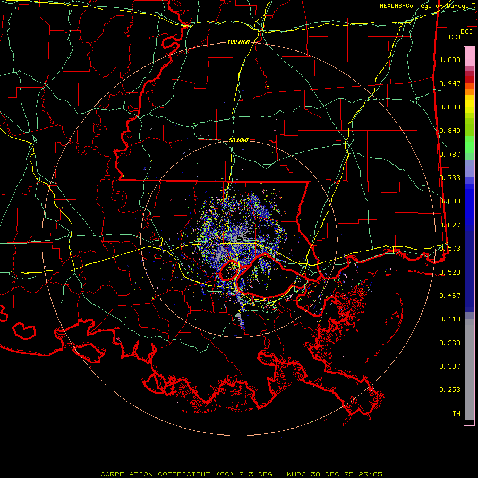The height and width of the screenshot is (478, 478).
Task: Select the 0.573 value on the scale
Action: [x=450, y=249]
